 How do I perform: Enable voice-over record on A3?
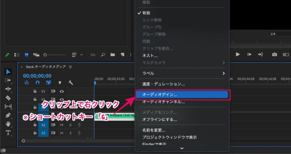tap(79, 133)
